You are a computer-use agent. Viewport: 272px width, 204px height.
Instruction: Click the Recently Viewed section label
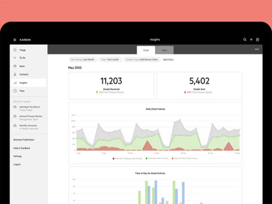(x=22, y=101)
